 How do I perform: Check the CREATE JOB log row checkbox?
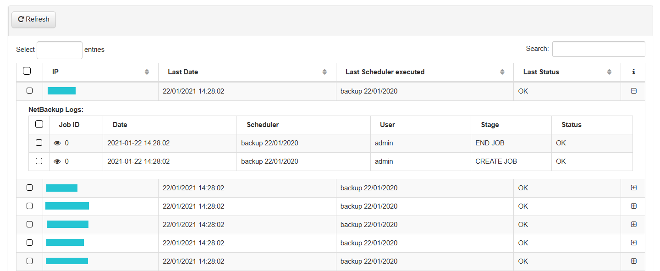(39, 161)
